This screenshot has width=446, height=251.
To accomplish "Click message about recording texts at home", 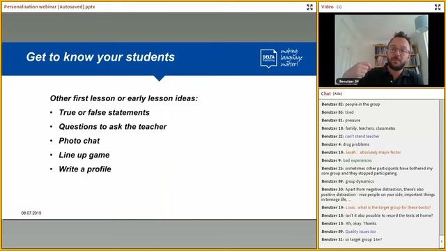I will (x=377, y=215).
